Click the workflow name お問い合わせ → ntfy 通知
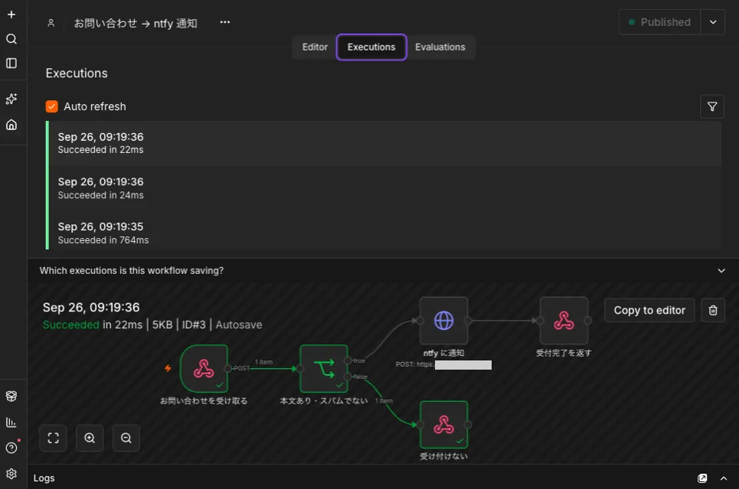Image resolution: width=739 pixels, height=489 pixels. click(x=136, y=23)
